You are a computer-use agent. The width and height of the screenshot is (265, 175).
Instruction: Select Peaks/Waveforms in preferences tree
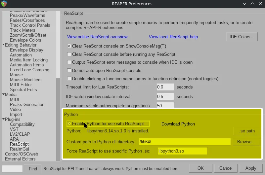click(27, 15)
